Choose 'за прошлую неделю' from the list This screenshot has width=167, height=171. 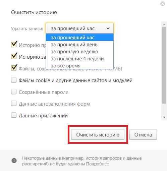tap(79, 52)
